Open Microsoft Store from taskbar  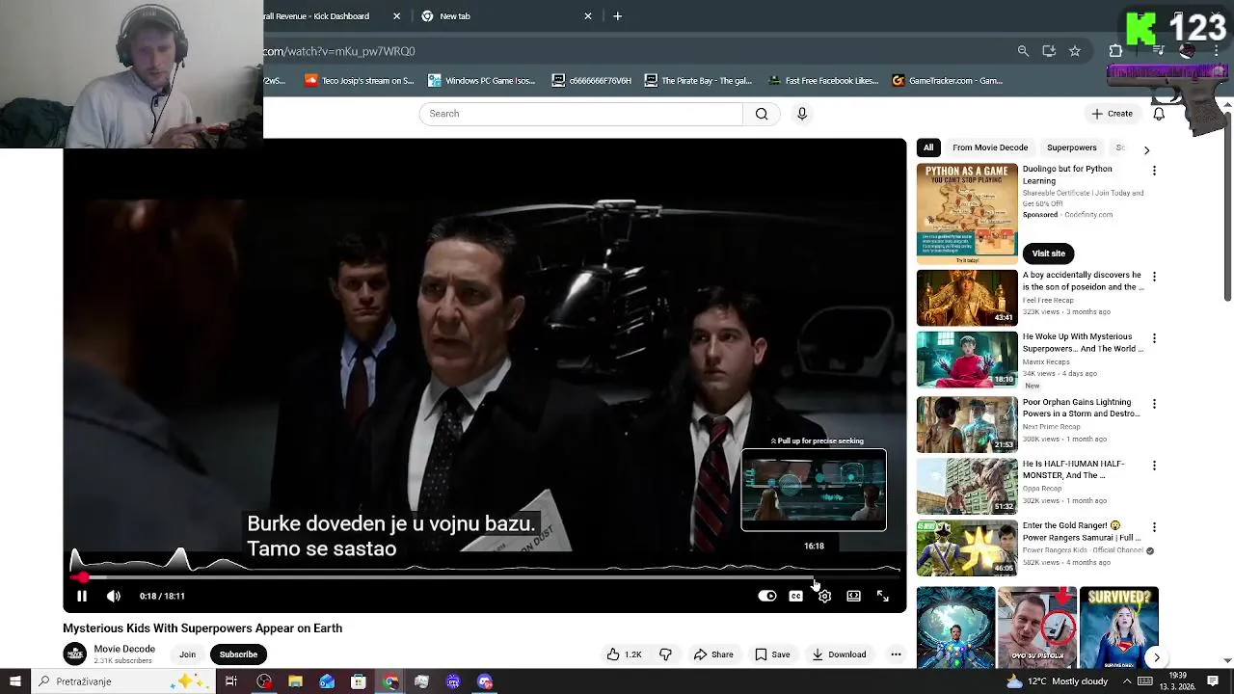pyautogui.click(x=359, y=681)
